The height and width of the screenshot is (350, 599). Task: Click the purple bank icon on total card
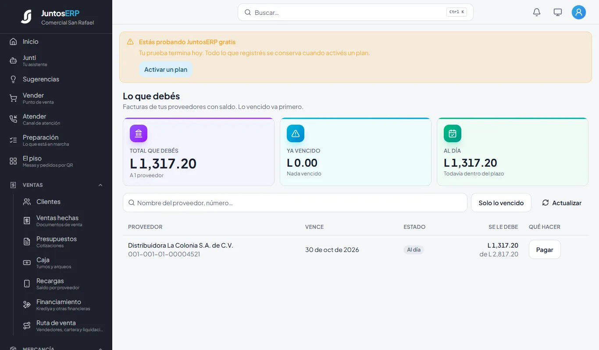(x=139, y=133)
